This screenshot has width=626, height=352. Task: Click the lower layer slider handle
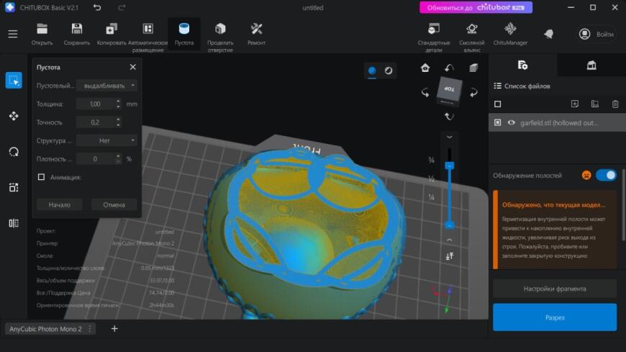(450, 225)
